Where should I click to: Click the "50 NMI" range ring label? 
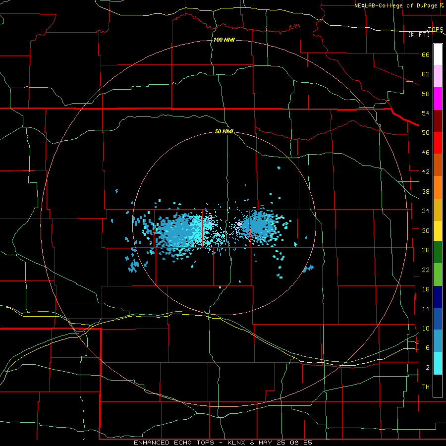224,131
